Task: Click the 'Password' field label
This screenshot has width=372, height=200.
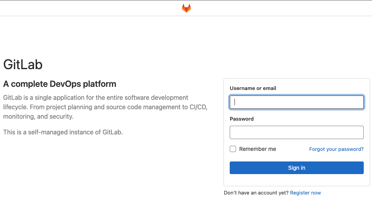Action: pyautogui.click(x=242, y=119)
